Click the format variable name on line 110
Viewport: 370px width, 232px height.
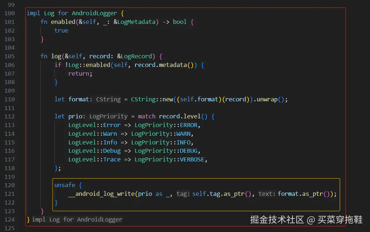[79, 100]
